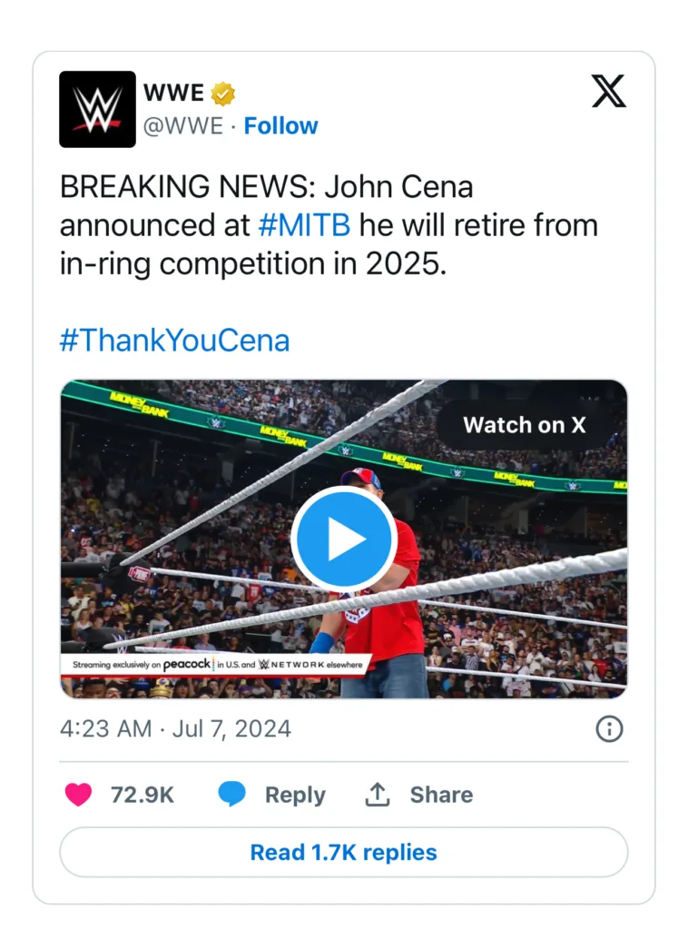The height and width of the screenshot is (930, 688).
Task: Click the gold verified badge
Action: click(223, 94)
